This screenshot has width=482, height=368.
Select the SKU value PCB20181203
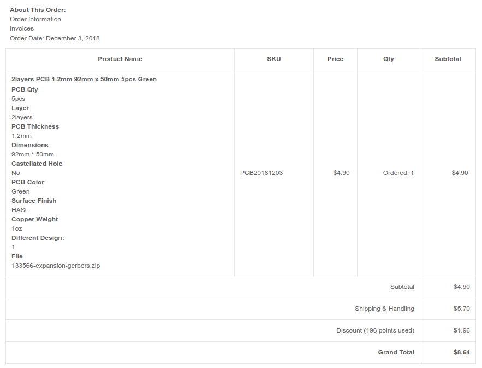[261, 173]
